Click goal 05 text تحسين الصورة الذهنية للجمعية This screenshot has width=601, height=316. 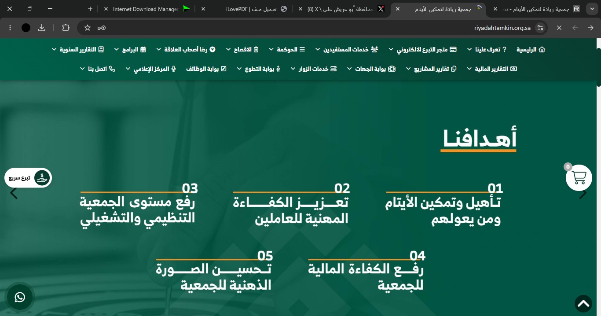coord(214,277)
